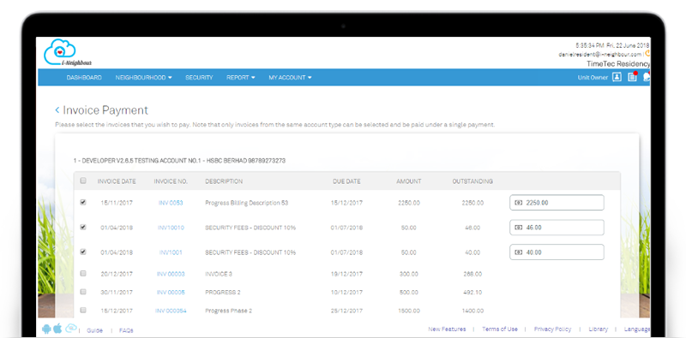The image size is (686, 338).
Task: Uncheck the INV 0053 invoice checkbox
Action: (83, 202)
